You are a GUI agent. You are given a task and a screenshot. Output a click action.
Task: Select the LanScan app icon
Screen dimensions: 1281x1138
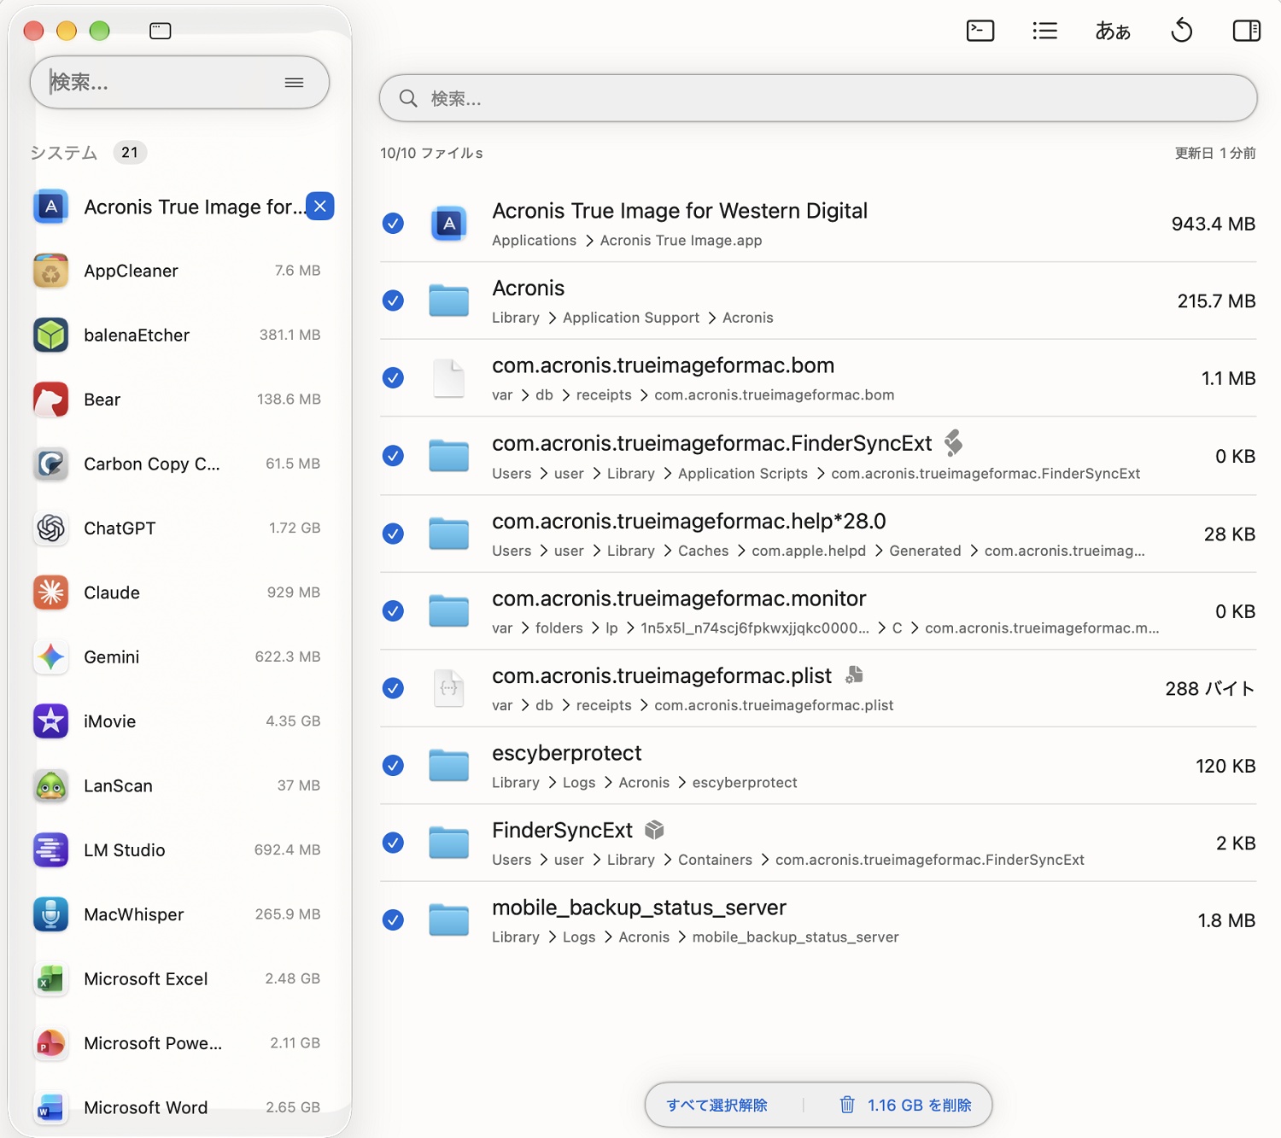point(51,786)
